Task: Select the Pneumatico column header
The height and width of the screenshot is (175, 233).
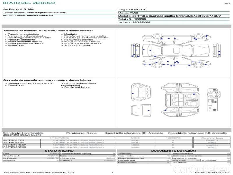Action: point(60,138)
